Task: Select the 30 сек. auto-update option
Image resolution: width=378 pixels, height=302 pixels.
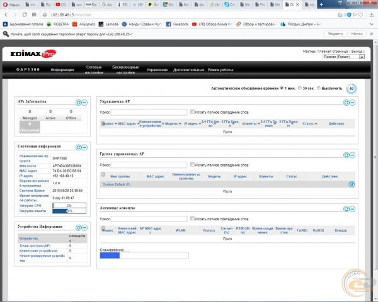Action: 300,88
